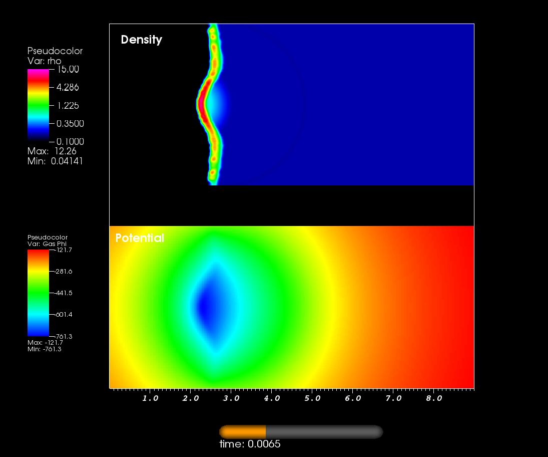Click the Gas Phi potential color legend bar

38,293
